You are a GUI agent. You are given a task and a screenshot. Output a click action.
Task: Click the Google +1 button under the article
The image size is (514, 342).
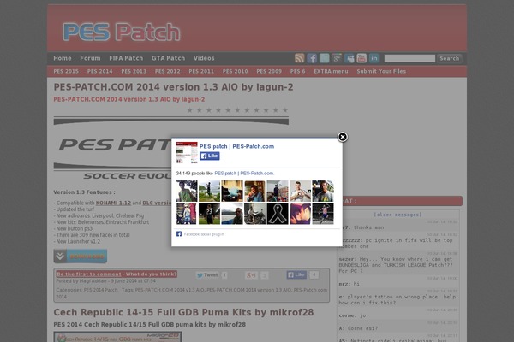[251, 275]
